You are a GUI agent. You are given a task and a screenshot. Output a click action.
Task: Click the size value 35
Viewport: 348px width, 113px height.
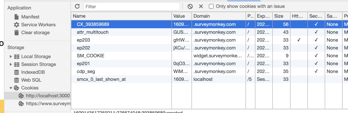pos(285,71)
